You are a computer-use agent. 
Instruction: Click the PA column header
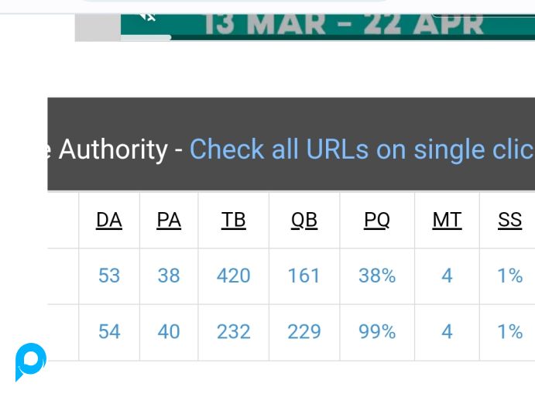(x=169, y=220)
